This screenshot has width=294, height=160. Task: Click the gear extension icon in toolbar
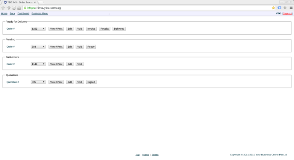[285, 8]
